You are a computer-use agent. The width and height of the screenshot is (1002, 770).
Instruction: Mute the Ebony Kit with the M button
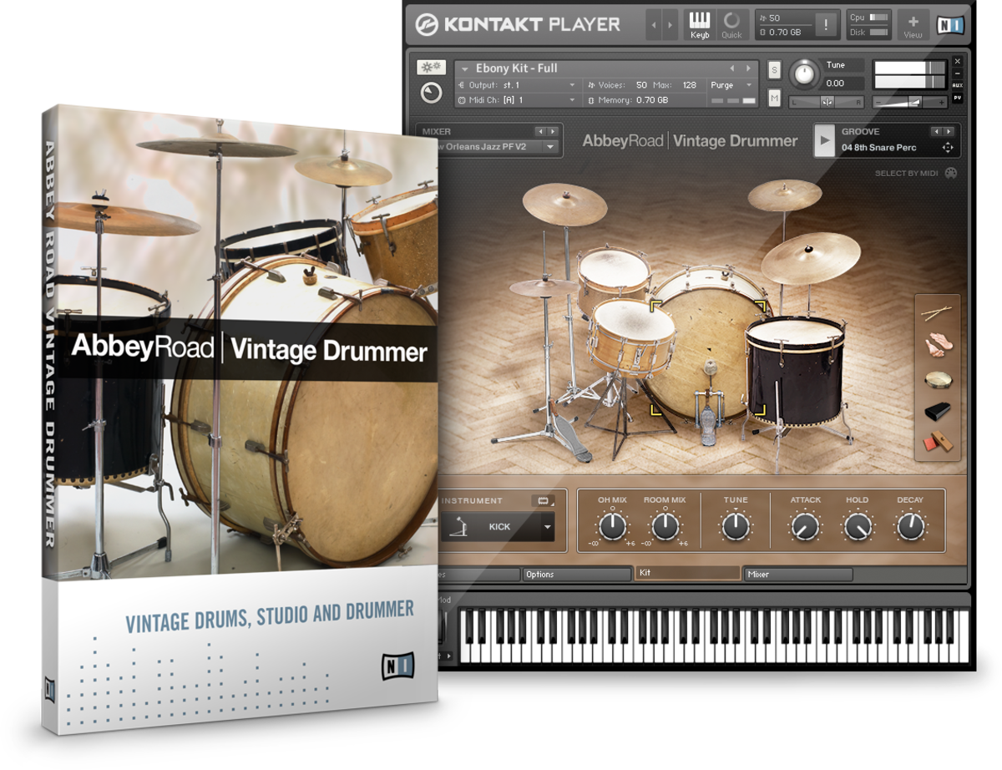tap(775, 97)
